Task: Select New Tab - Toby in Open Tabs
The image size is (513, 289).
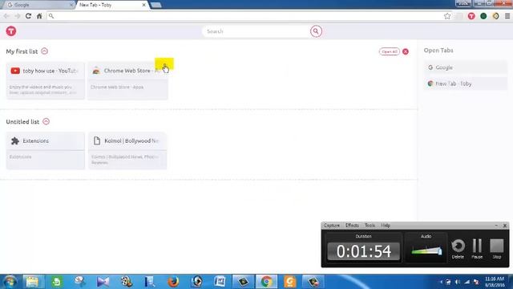Action: click(x=465, y=83)
